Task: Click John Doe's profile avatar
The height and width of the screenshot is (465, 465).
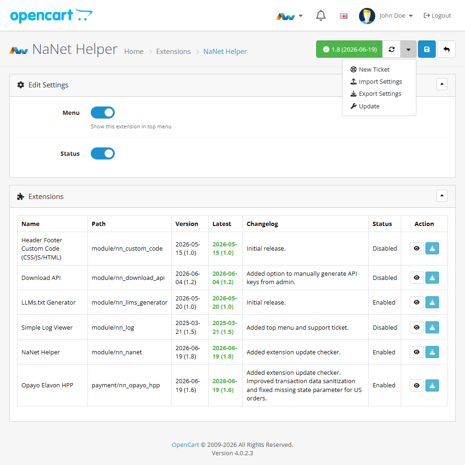Action: tap(367, 16)
